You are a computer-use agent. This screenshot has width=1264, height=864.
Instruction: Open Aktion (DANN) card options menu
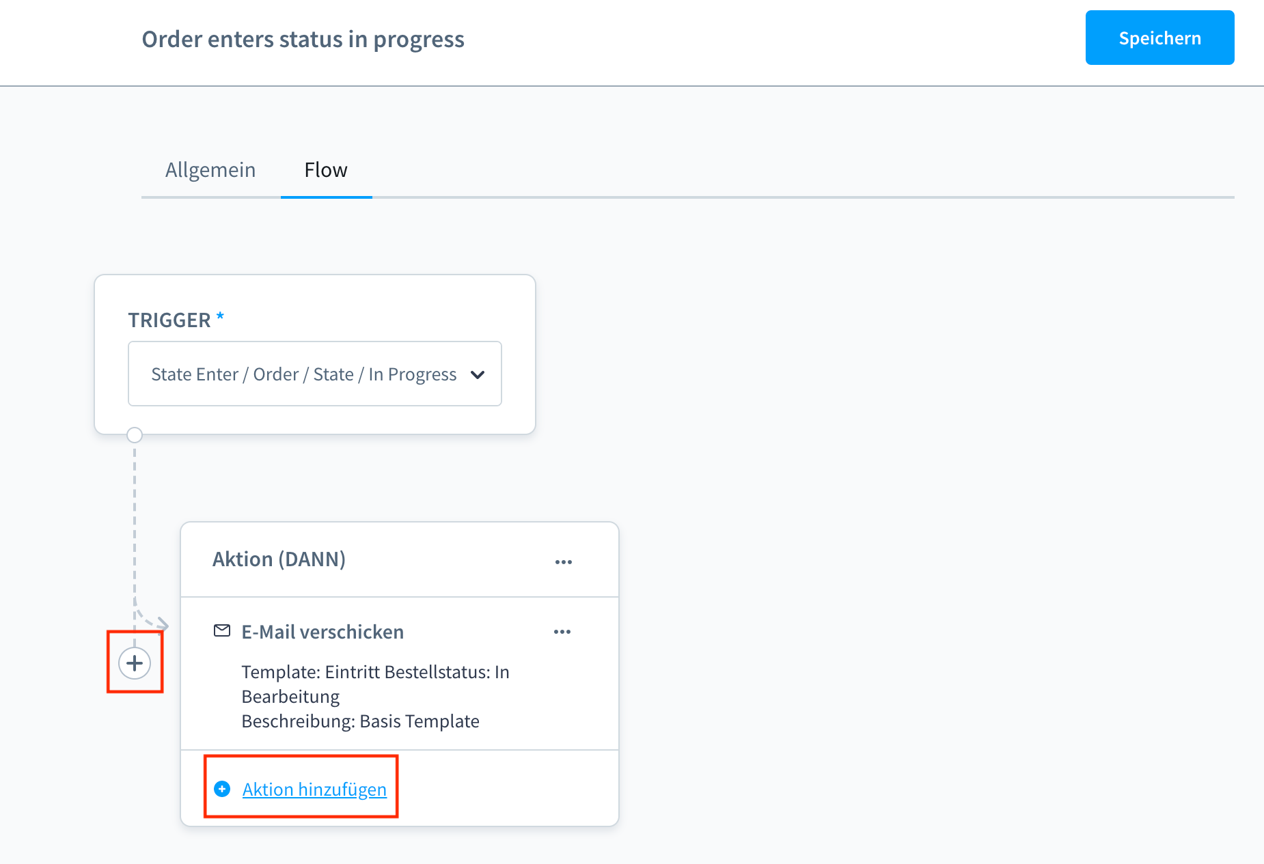click(x=564, y=561)
